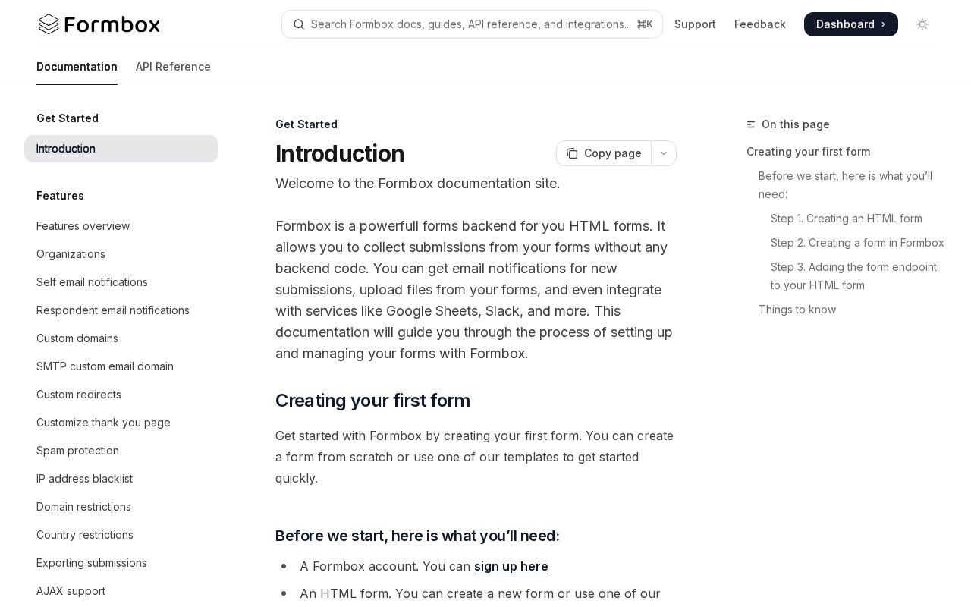
Task: Open the Support link
Action: (x=695, y=24)
